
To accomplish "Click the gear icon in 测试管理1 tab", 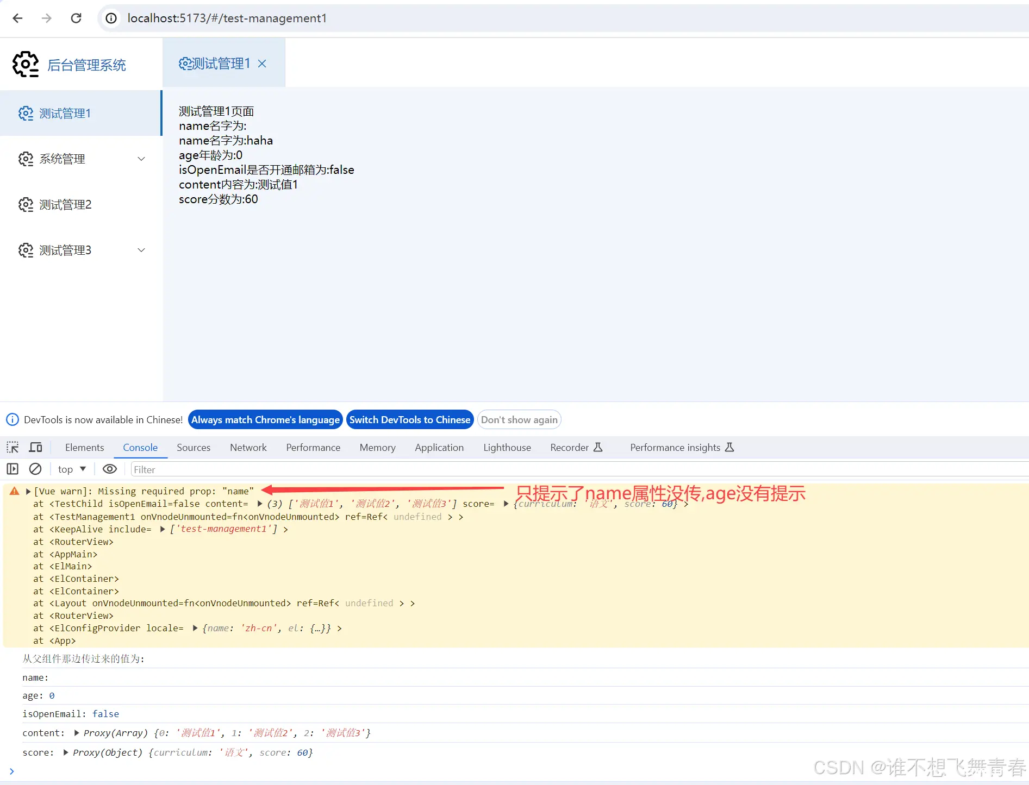I will (185, 64).
